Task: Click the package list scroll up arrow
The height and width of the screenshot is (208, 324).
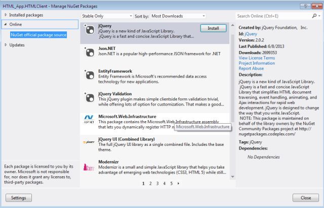Action: [233, 25]
